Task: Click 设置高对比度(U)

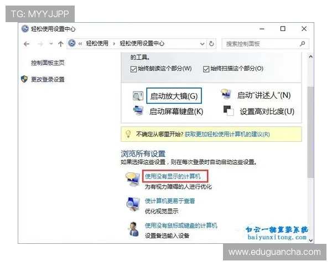Action: tap(267, 111)
